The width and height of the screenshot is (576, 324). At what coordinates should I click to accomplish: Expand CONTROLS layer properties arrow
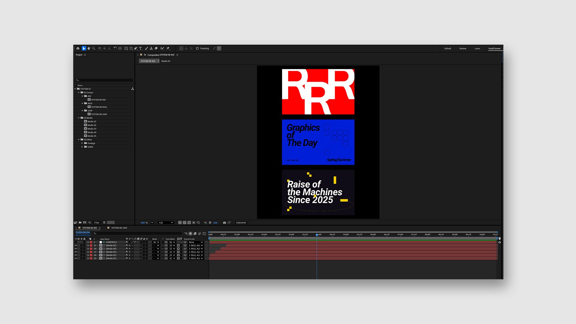88,242
